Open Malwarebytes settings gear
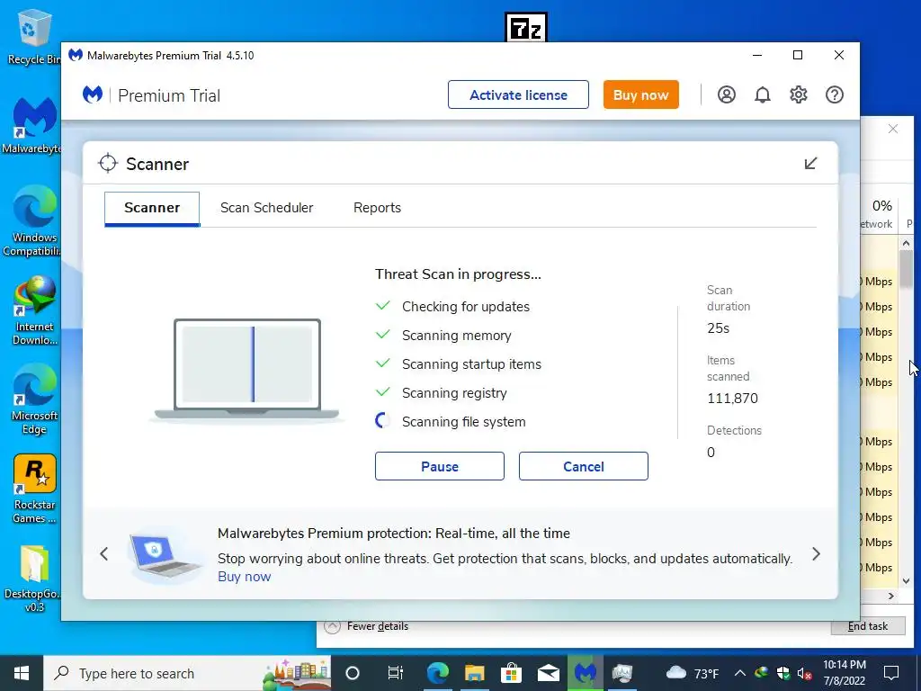This screenshot has height=691, width=921. [799, 94]
